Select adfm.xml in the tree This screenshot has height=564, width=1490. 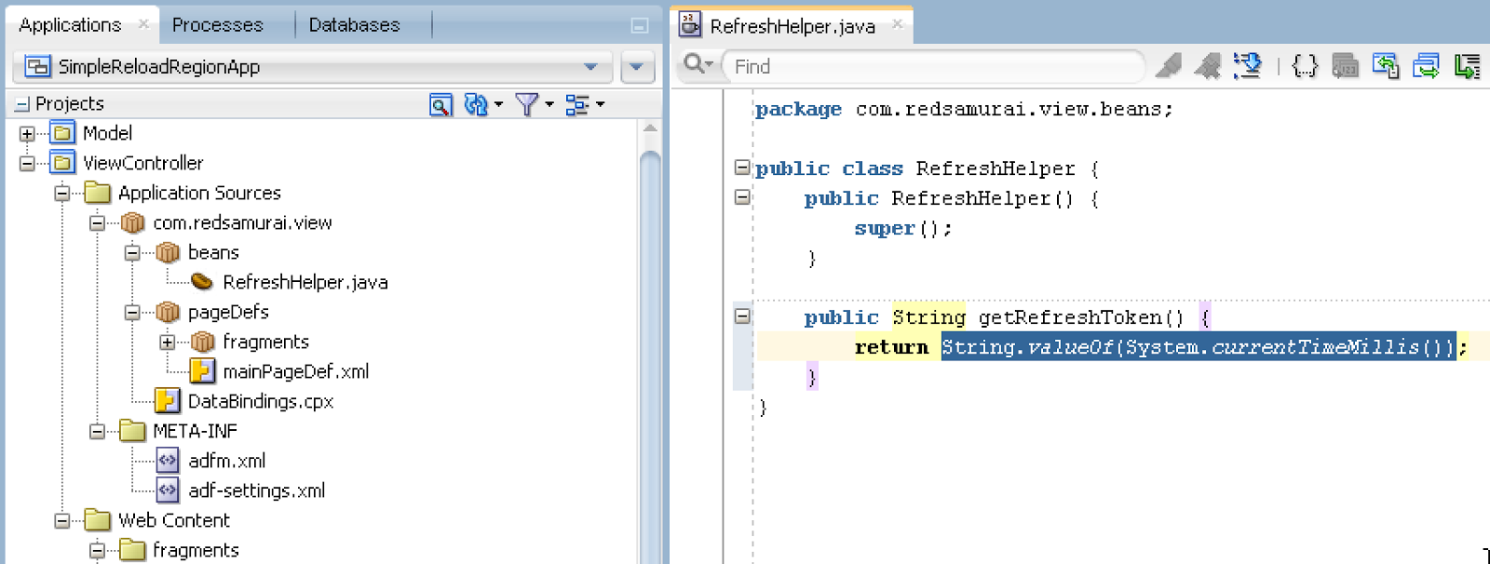pos(226,461)
